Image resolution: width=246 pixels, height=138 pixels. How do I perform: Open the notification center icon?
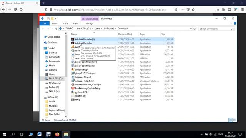pos(240,134)
